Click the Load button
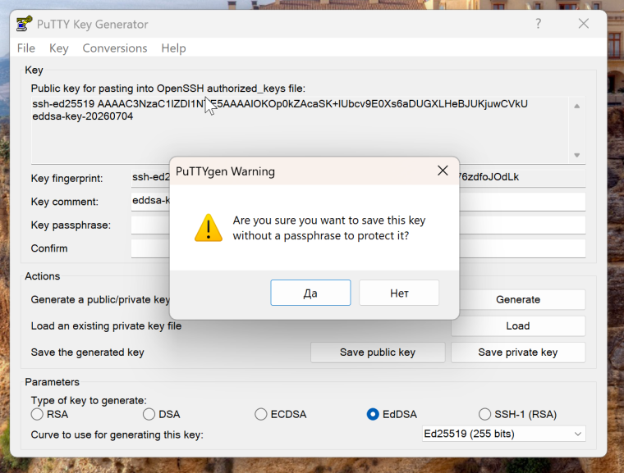 518,326
